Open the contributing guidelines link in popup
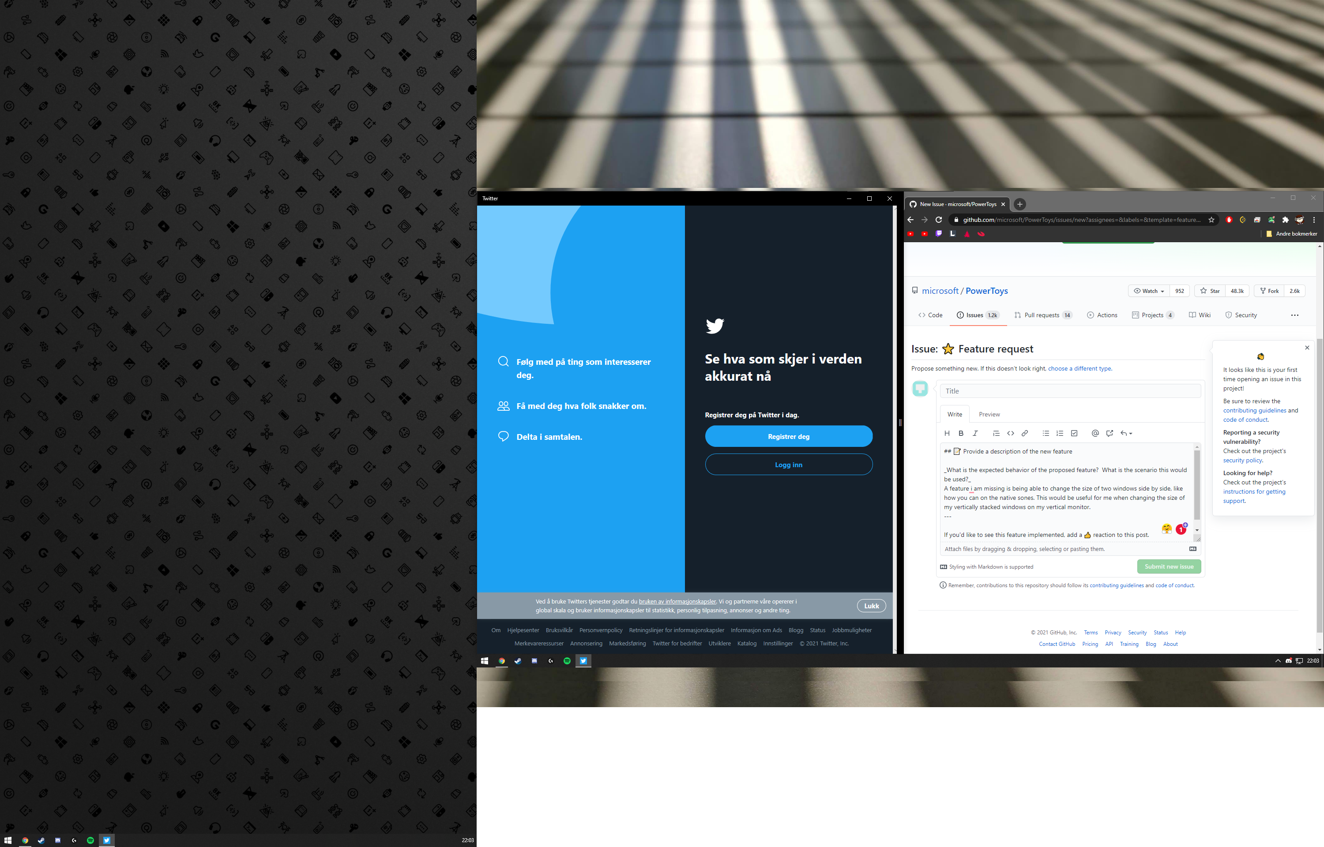Image resolution: width=1324 pixels, height=847 pixels. 1254,410
